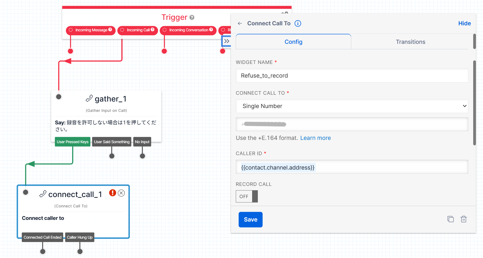Click the Trigger help question mark icon
This screenshot has height=258, width=483.
coord(192,17)
